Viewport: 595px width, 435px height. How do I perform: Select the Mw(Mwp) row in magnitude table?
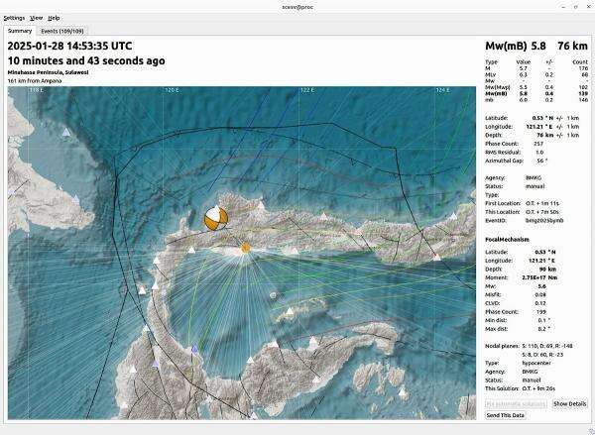(x=536, y=87)
